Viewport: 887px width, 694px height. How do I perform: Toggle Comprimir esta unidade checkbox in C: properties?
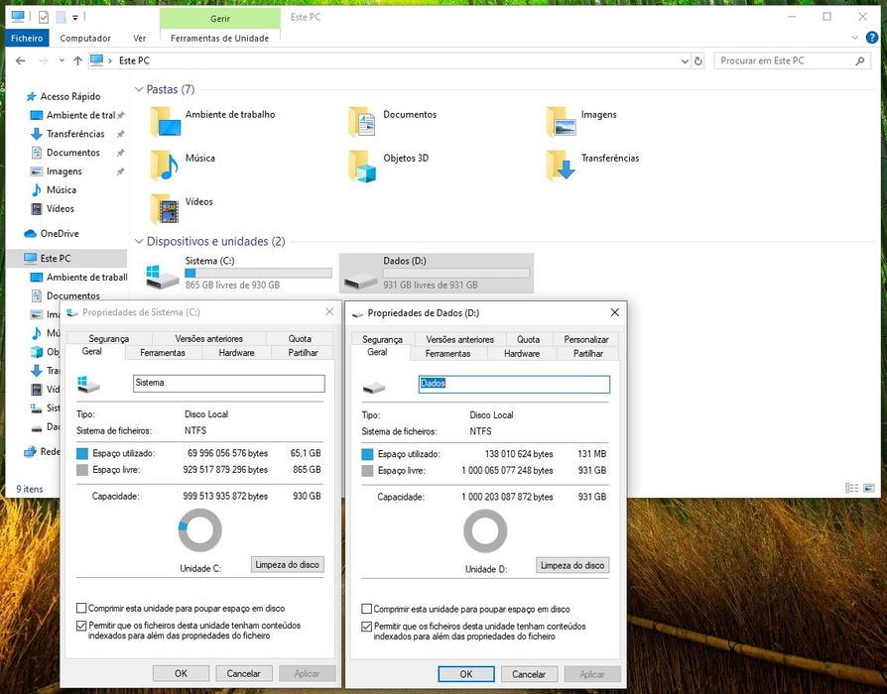pos(81,608)
